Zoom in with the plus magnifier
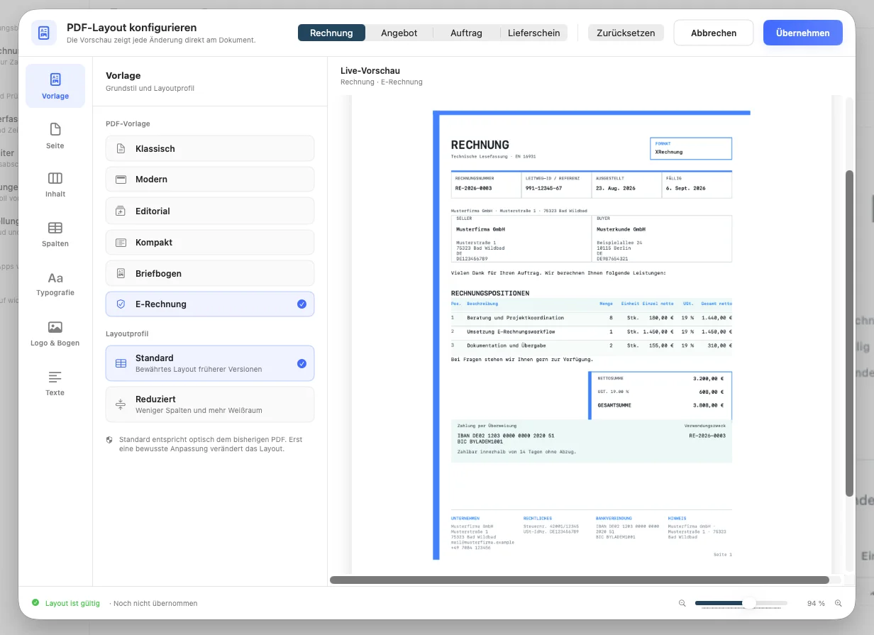 tap(838, 603)
